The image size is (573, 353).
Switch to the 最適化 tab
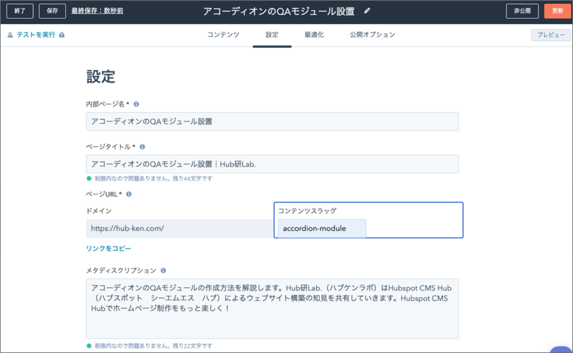click(314, 35)
